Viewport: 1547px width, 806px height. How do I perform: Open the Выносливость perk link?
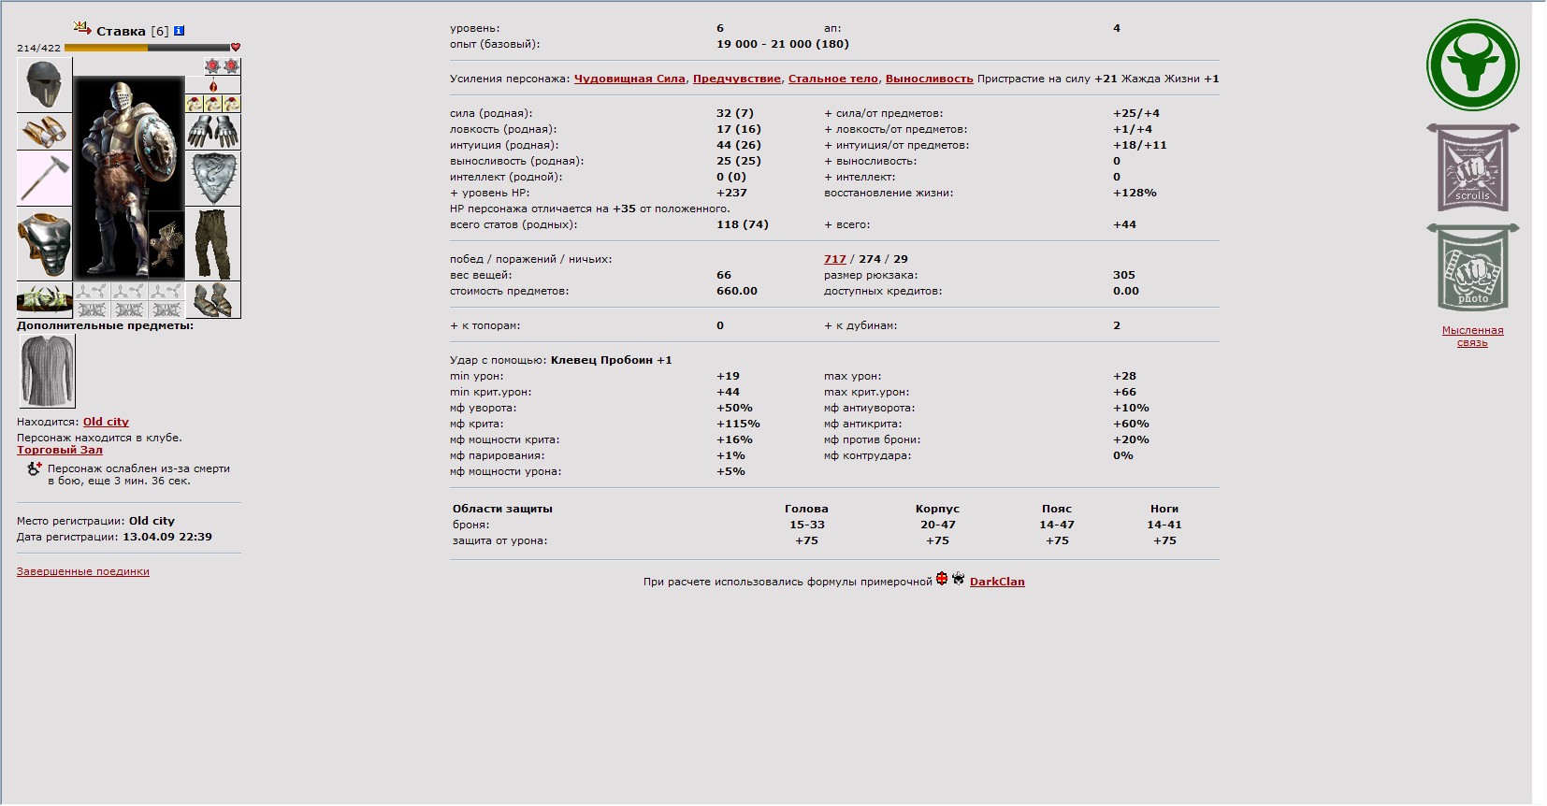pos(930,79)
